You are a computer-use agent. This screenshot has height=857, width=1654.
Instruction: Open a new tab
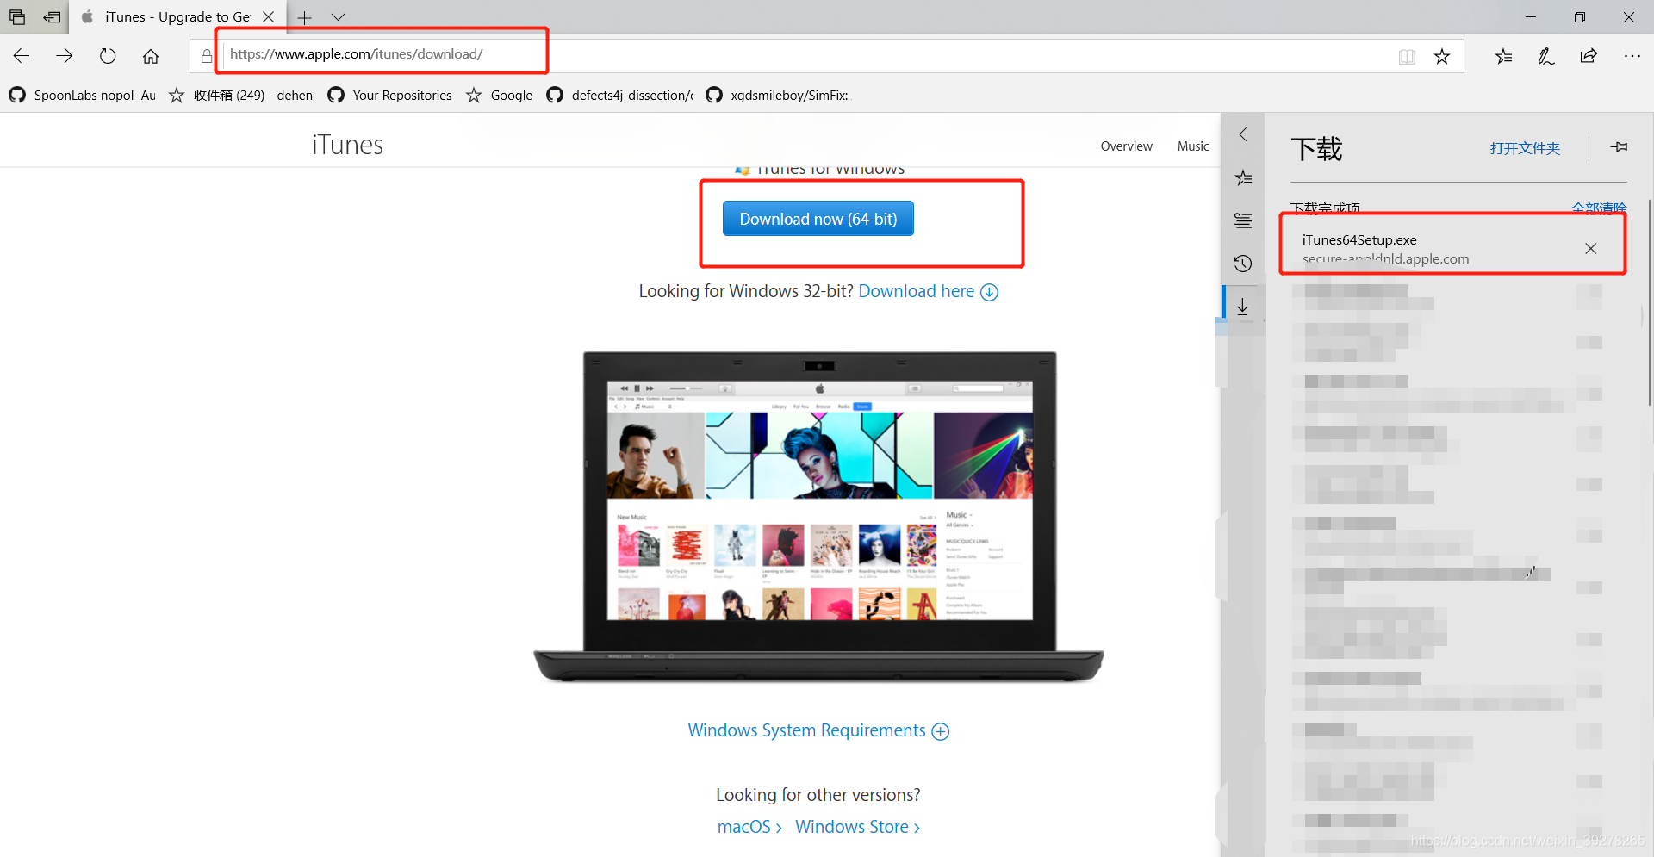pyautogui.click(x=305, y=17)
